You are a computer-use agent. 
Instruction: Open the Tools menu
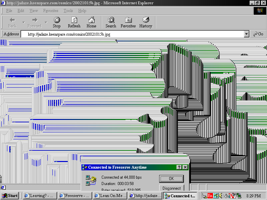tap(68, 11)
